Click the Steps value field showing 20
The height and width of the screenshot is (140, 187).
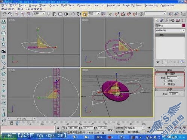click(172, 78)
